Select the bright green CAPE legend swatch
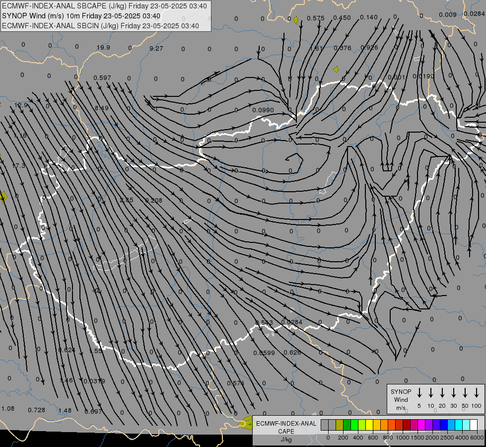Screen dimensions: 486x447 [354, 425]
